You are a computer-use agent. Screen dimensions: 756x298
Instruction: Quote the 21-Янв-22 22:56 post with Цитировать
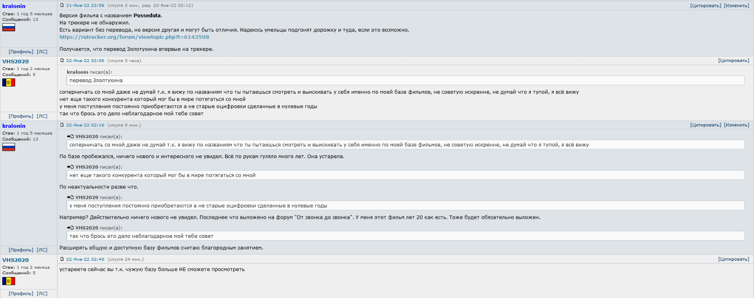click(705, 6)
